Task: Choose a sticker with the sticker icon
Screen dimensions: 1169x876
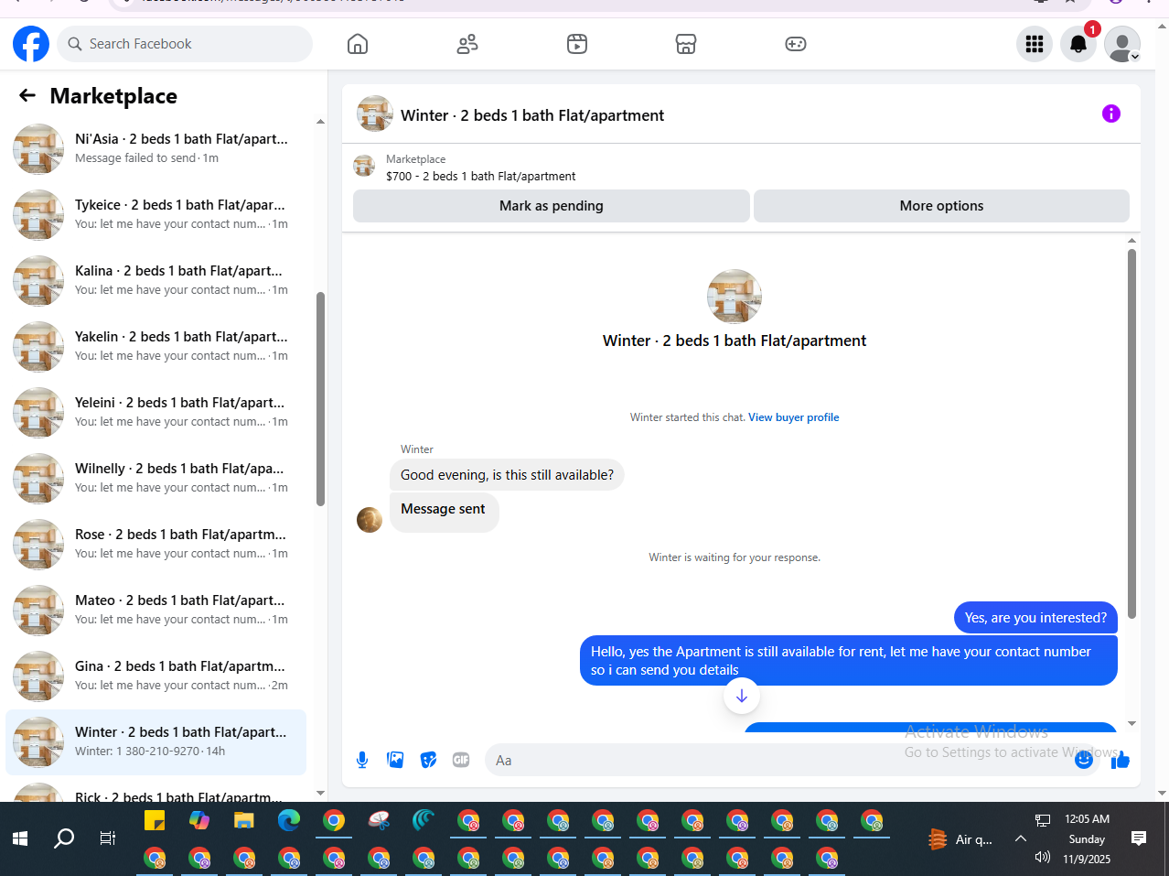Action: tap(428, 760)
